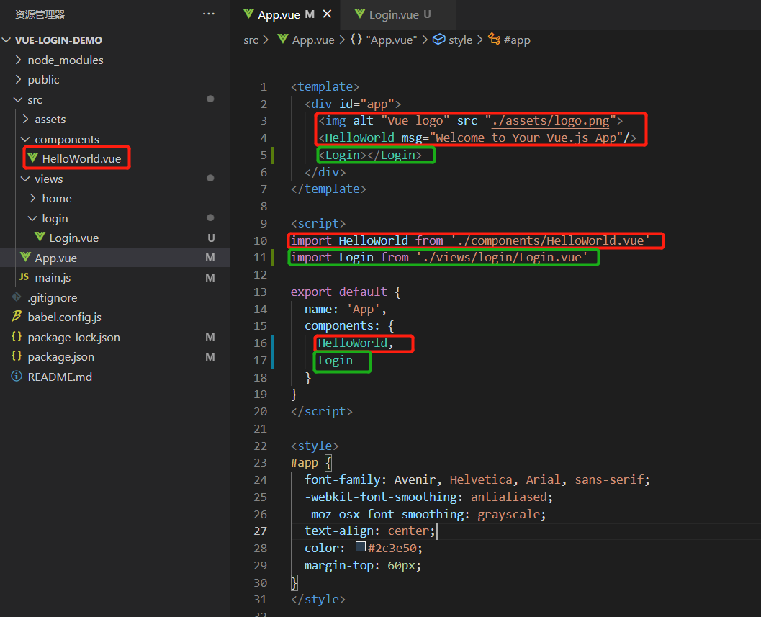
Task: Select the App.vue editor tab
Action: tap(286, 14)
